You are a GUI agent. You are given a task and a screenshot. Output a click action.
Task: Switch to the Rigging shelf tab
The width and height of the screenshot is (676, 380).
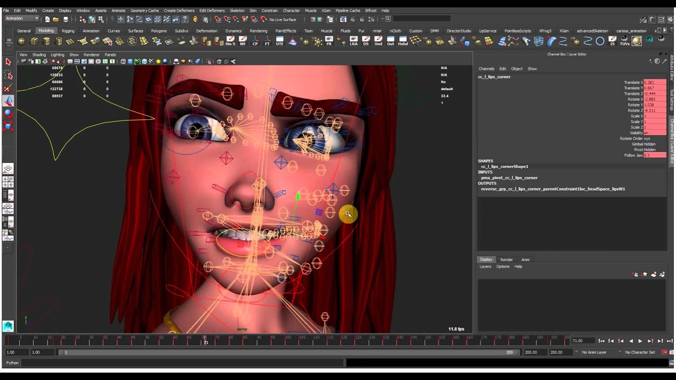tap(68, 31)
